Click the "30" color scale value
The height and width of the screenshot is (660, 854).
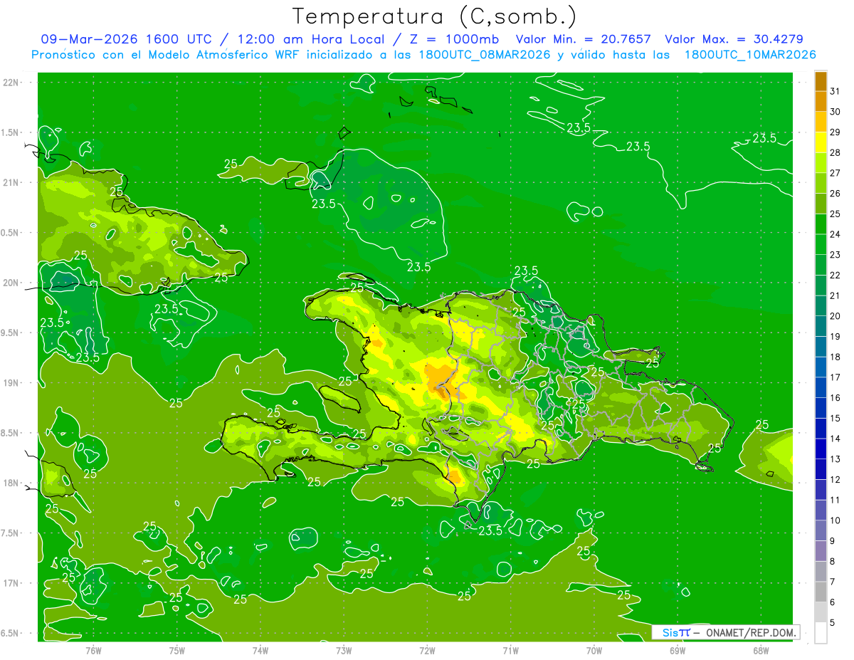click(x=835, y=112)
